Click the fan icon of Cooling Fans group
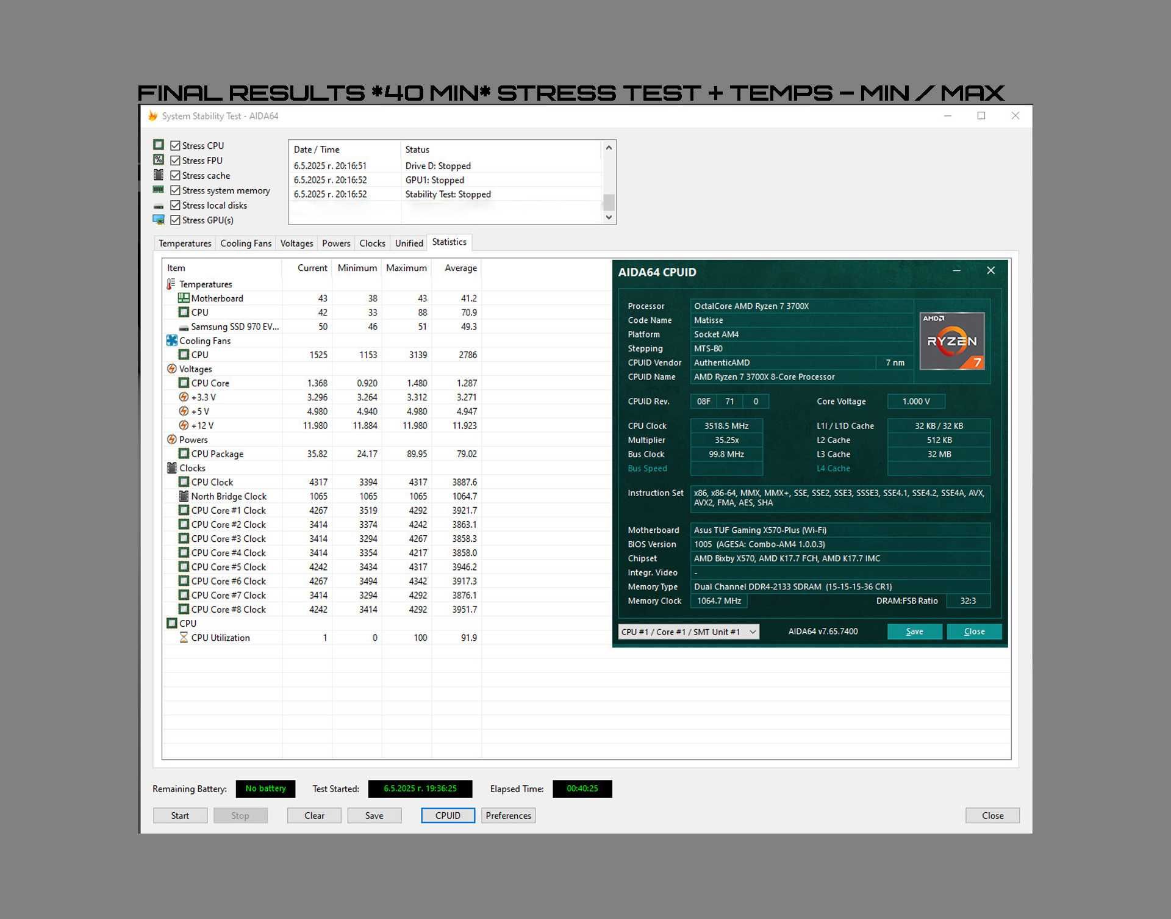Image resolution: width=1171 pixels, height=919 pixels. (x=172, y=341)
